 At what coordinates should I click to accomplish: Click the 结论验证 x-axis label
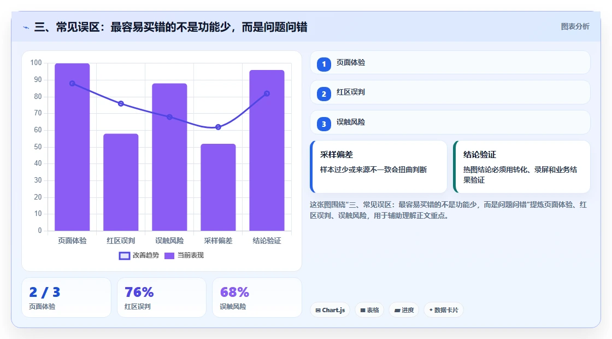tap(267, 241)
